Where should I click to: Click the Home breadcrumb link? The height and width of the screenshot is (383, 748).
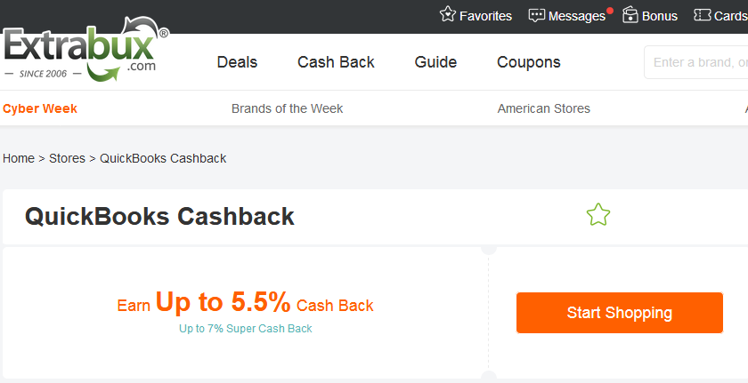[19, 158]
